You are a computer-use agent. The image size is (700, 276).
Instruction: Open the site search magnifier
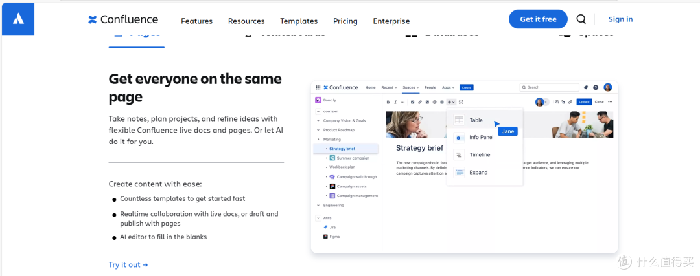pos(581,19)
